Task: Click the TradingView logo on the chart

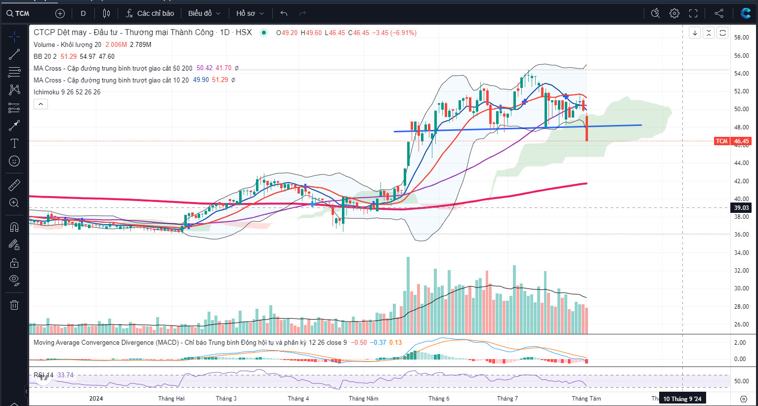Action: [x=43, y=378]
